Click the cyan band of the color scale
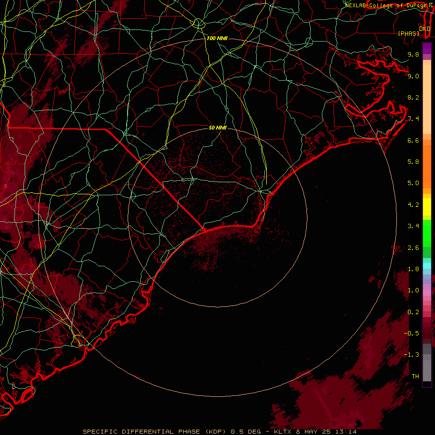The width and height of the screenshot is (435, 435). click(x=427, y=266)
